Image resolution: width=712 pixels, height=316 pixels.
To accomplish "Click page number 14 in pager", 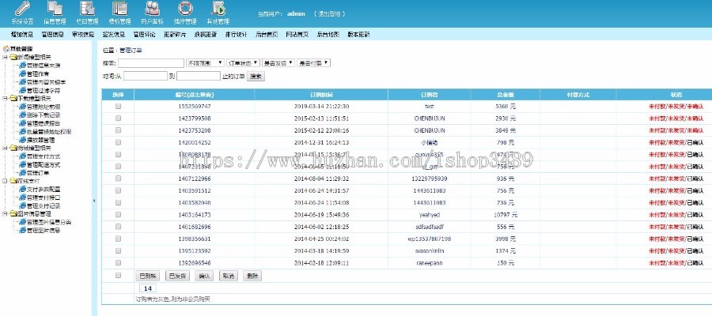I will coord(148,288).
